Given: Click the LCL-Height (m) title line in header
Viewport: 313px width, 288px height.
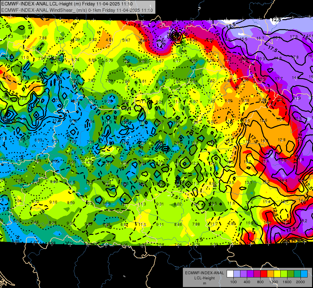Looking at the screenshot, I should coord(67,4).
